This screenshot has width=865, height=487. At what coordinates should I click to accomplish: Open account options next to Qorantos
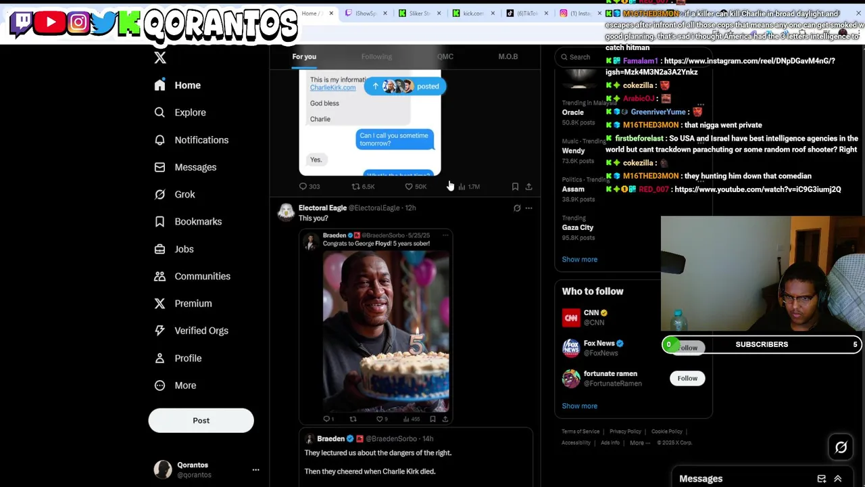pyautogui.click(x=255, y=469)
